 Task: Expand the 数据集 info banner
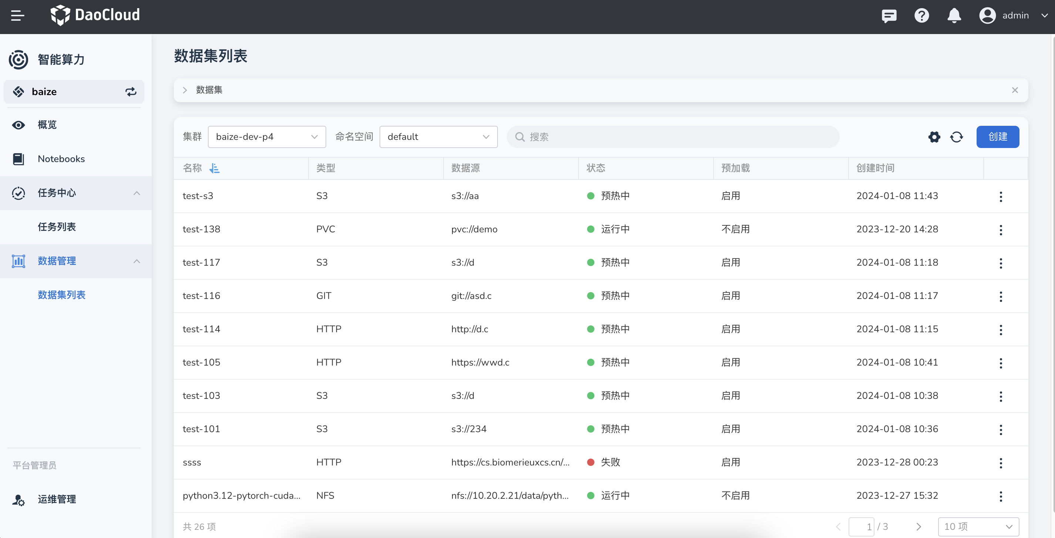pos(185,90)
